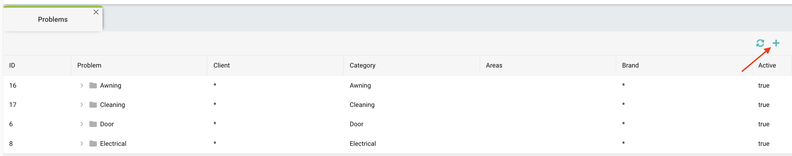Expand the Cleaning problem row
792x156 pixels.
click(x=82, y=105)
